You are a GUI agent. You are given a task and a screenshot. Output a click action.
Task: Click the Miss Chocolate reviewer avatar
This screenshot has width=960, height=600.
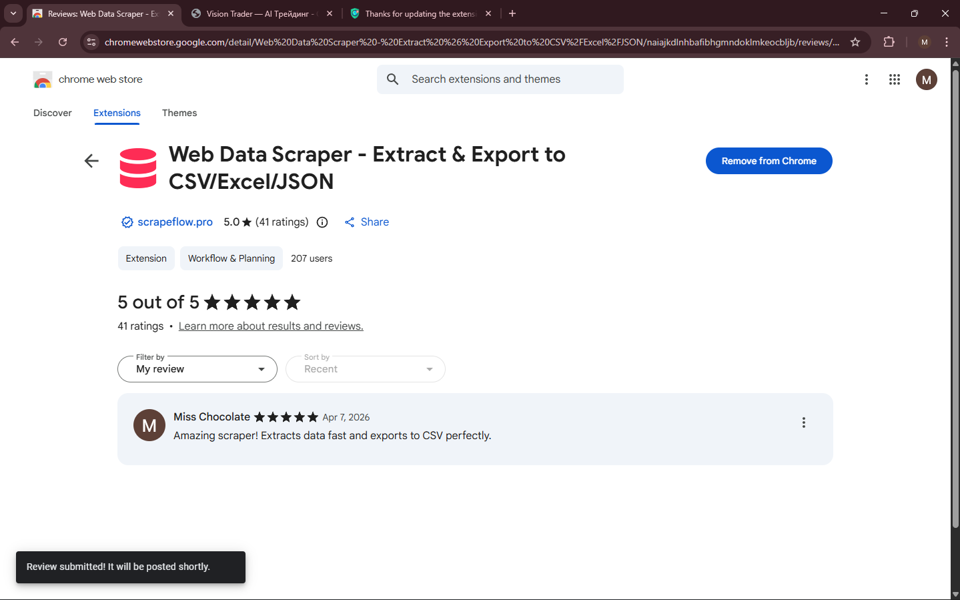[149, 425]
